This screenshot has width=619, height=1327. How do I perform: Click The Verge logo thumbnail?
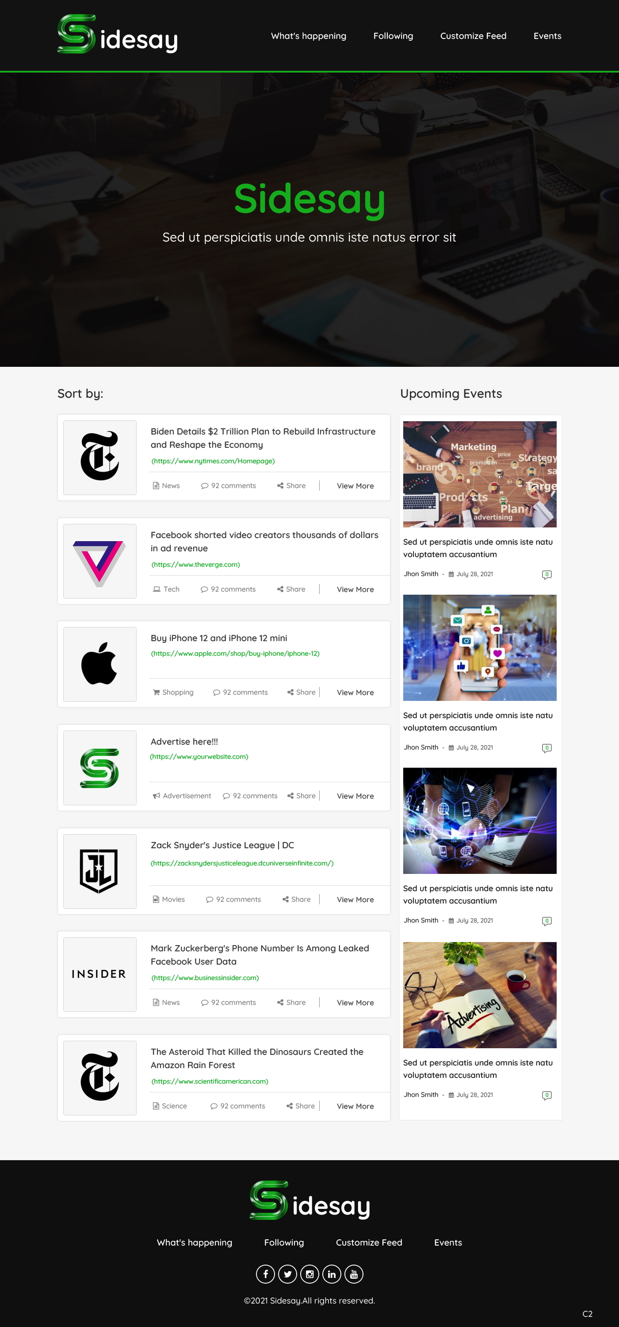(99, 561)
